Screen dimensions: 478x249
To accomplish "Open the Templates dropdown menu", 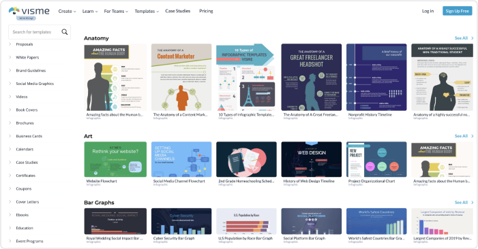I will click(147, 12).
